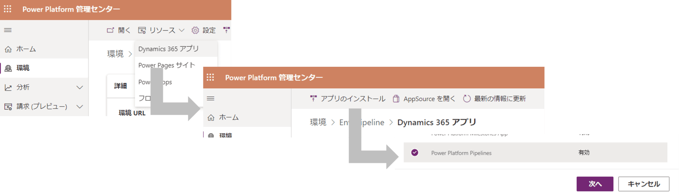Open the リソース dropdown chevron

click(x=182, y=30)
